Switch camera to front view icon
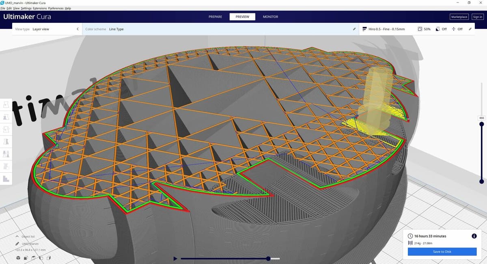Screen dimensions: 487x264 [x=26, y=258]
